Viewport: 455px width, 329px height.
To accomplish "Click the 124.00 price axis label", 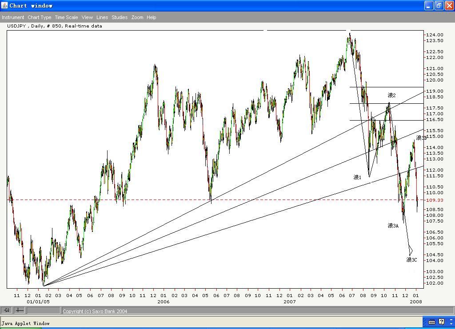I will 435,35.
